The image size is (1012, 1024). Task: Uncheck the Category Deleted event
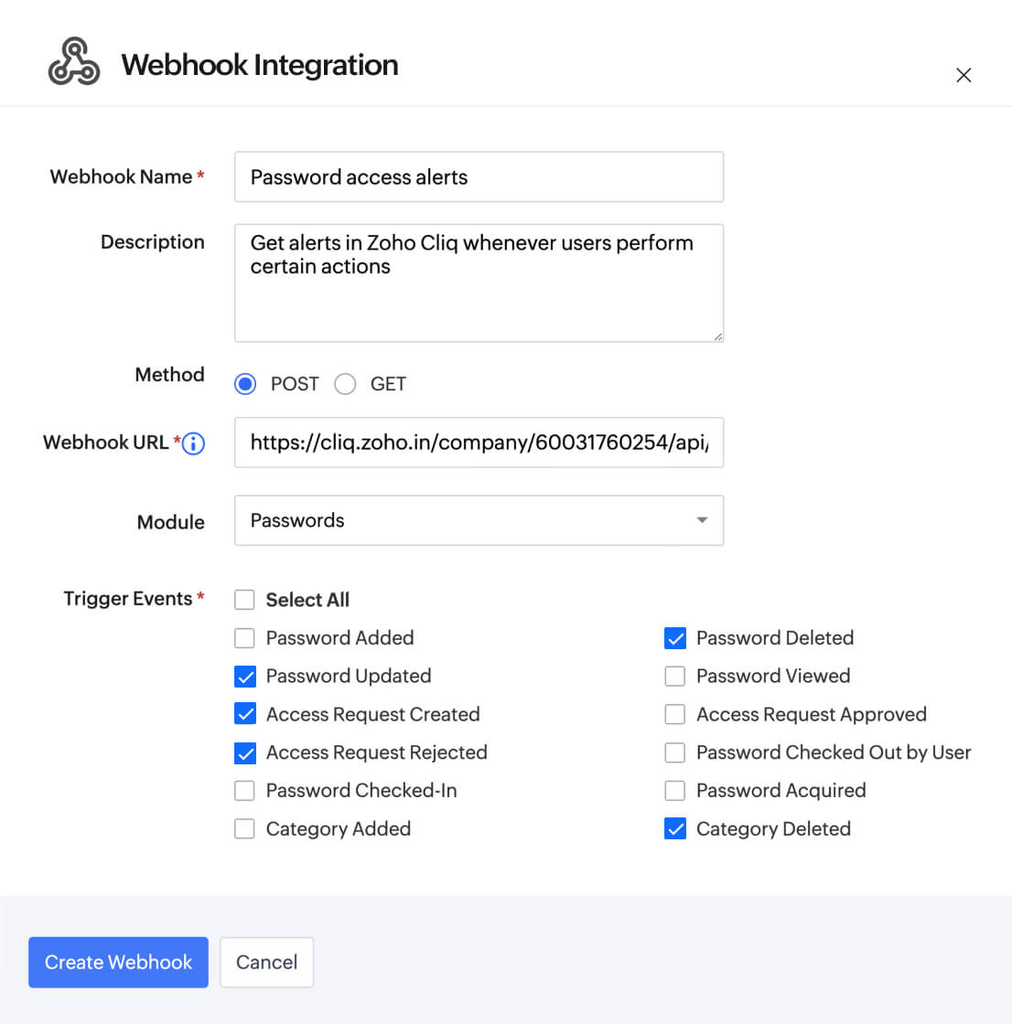tap(675, 828)
